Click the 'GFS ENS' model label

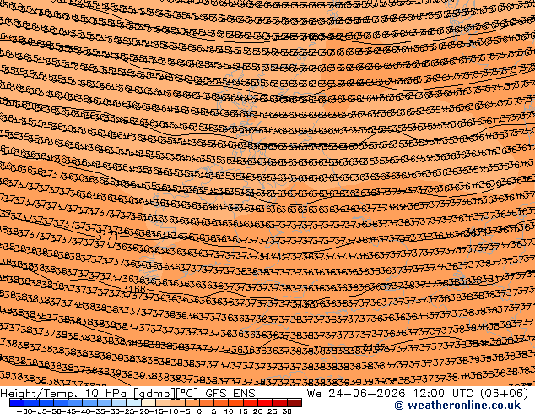click(x=230, y=394)
